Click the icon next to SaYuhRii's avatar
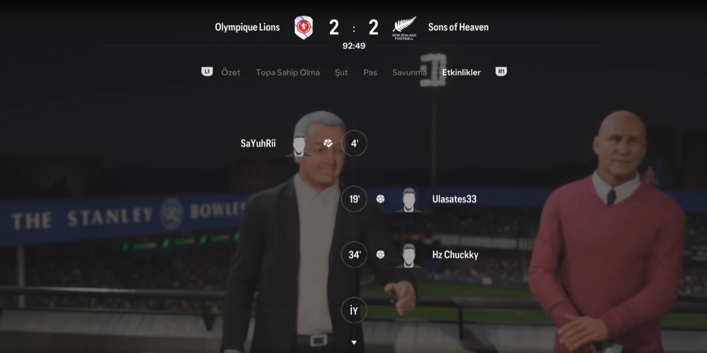707x353 pixels. point(328,144)
